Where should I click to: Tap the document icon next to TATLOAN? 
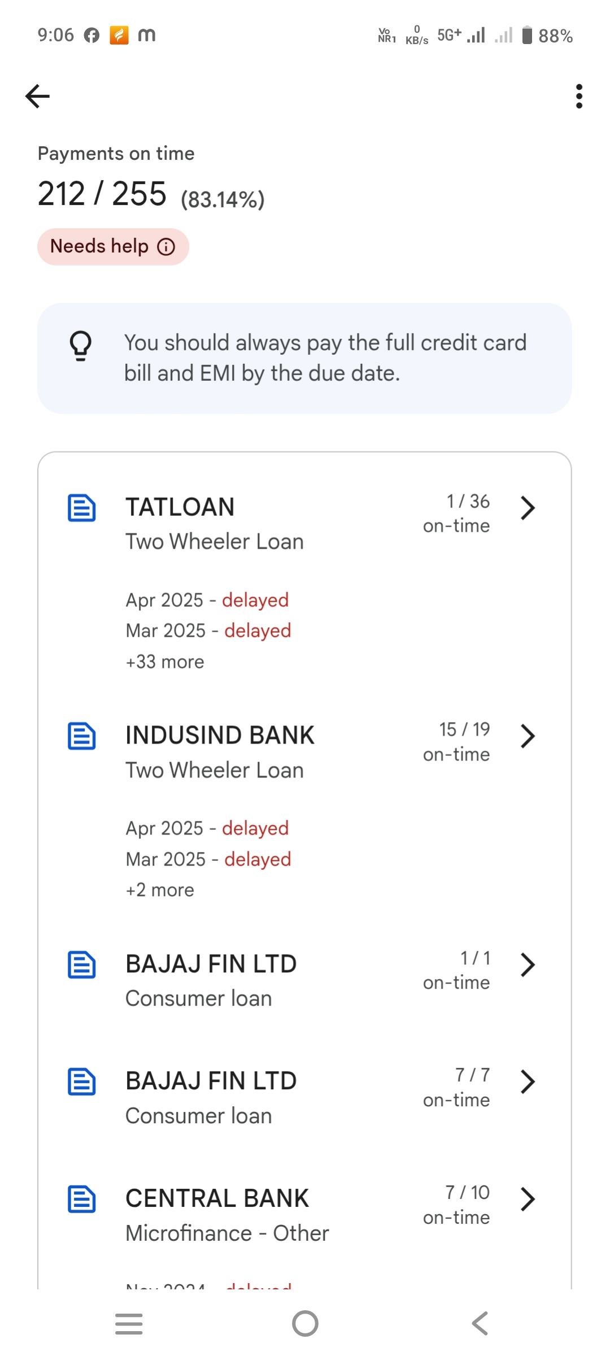[82, 507]
